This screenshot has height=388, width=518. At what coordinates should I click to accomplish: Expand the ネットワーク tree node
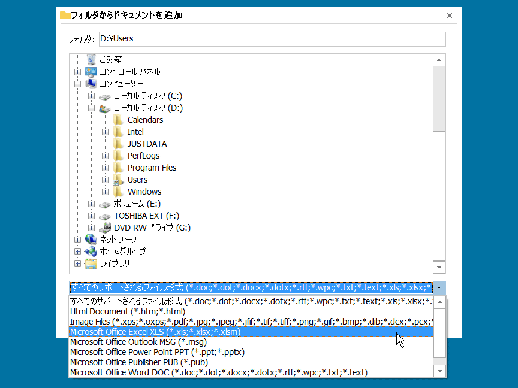pyautogui.click(x=77, y=240)
